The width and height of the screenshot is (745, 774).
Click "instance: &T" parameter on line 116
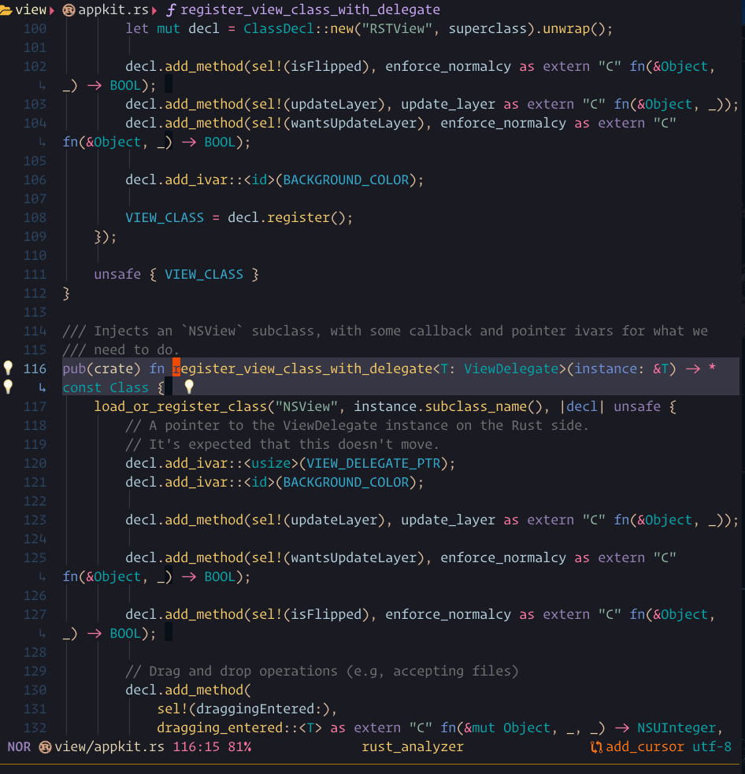click(x=621, y=368)
